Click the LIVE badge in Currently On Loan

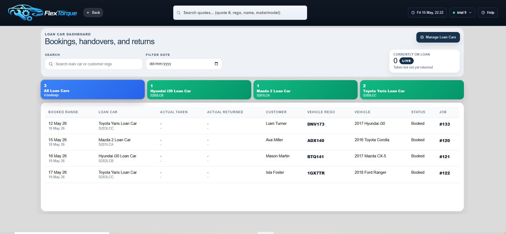[406, 61]
